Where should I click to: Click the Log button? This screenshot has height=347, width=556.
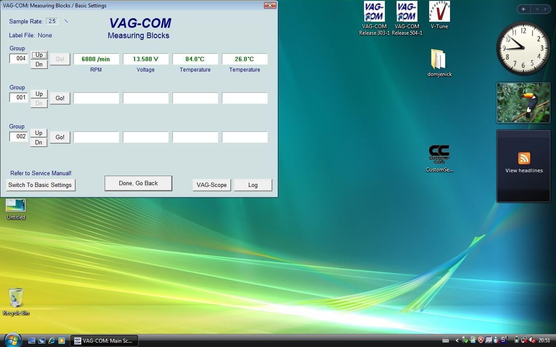(253, 185)
